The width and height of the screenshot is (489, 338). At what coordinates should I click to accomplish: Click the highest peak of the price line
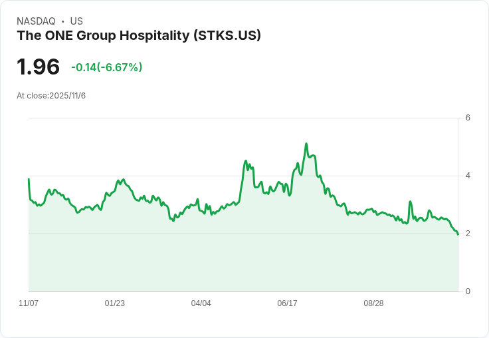tap(306, 144)
